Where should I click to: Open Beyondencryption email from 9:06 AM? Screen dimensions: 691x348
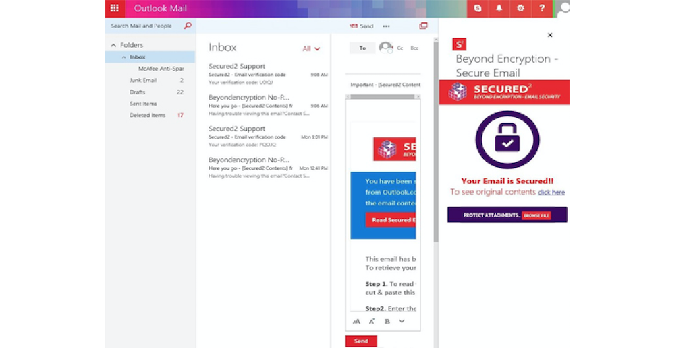coord(268,105)
